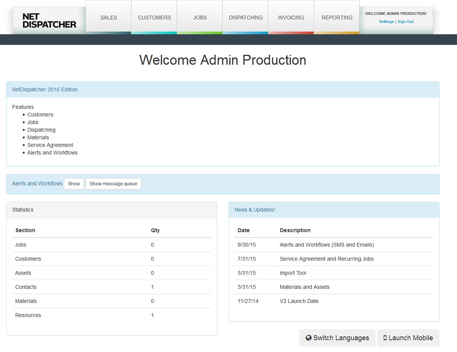This screenshot has width=457, height=352.
Task: Click Service Agreement and Recurring Jobs entry
Action: (327, 259)
